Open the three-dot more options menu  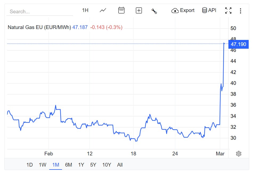coord(241,11)
